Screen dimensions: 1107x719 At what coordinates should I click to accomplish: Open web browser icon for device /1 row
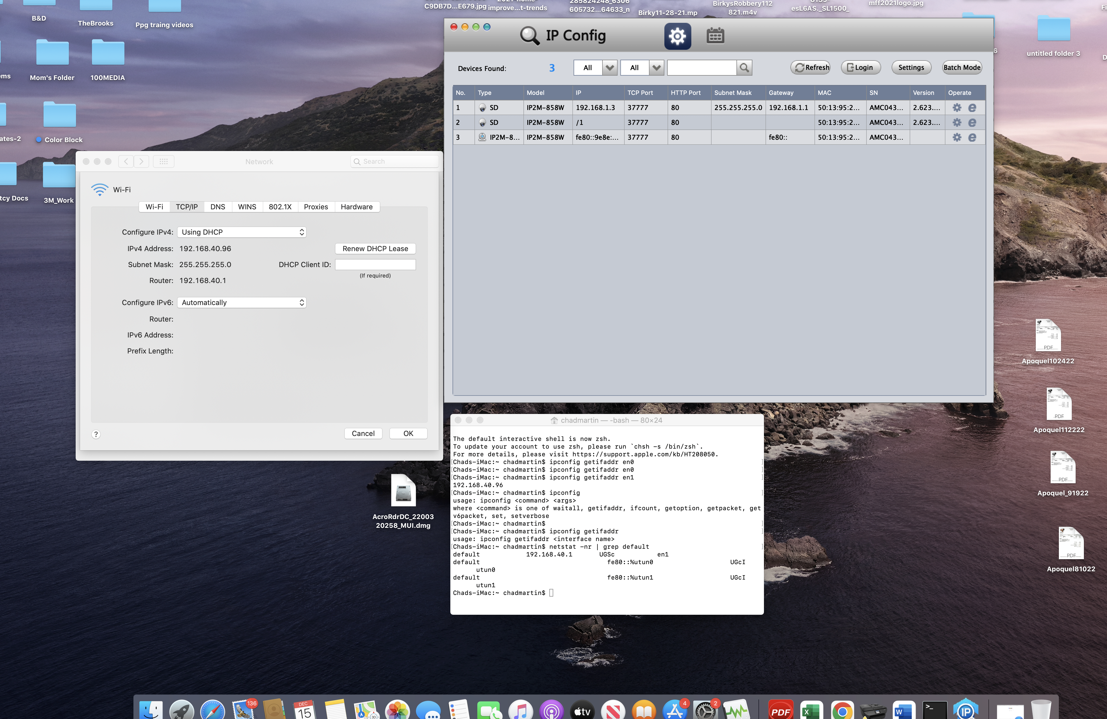click(x=972, y=122)
